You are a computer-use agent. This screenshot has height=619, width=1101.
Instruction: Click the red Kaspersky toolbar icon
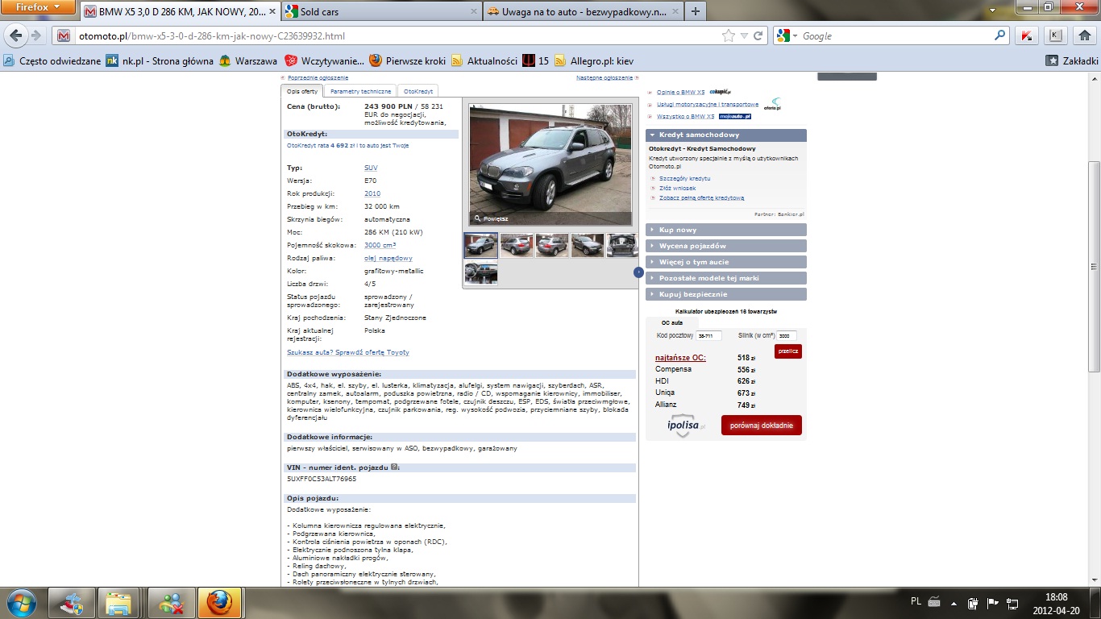coord(1028,35)
